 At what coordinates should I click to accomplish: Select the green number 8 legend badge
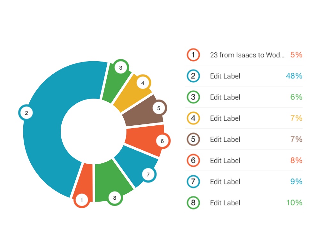coord(193,203)
